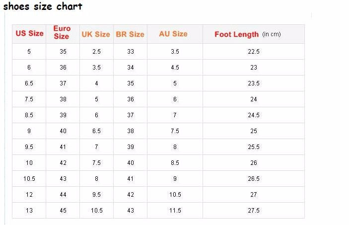Click the Foot Length column header
Image resolution: width=349 pixels, height=225 pixels.
click(x=236, y=34)
